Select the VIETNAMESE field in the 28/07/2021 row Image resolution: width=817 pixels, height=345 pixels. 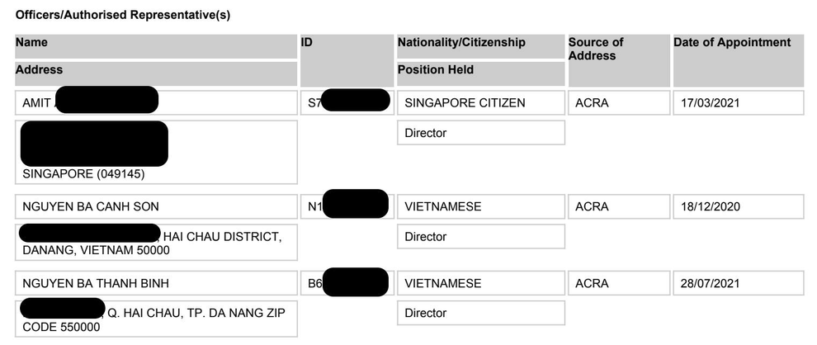click(x=481, y=283)
